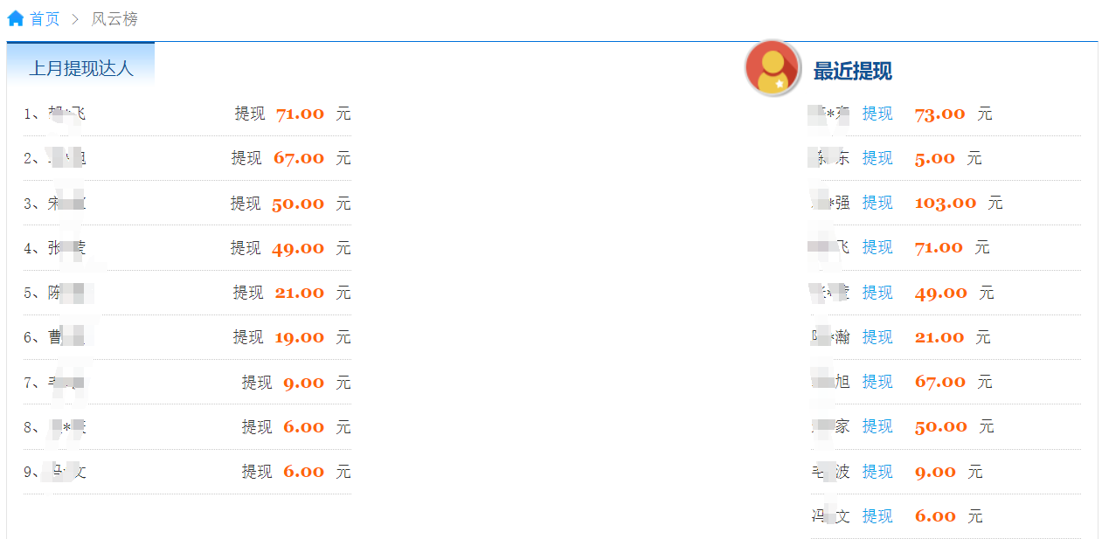Screen dimensions: 1102x539
Task: Select rank 9 entry in left ranking
Action: [187, 472]
